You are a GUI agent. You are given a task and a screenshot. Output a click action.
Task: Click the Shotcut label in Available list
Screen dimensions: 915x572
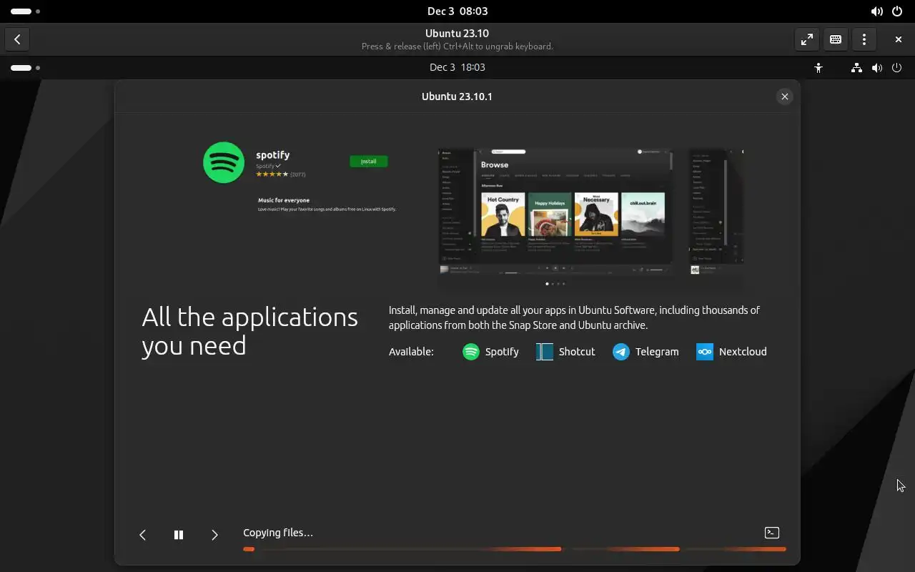pyautogui.click(x=577, y=352)
